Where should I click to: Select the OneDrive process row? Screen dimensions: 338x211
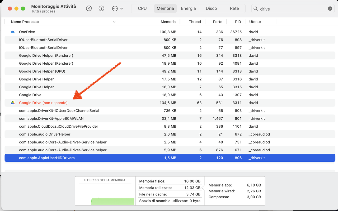click(x=170, y=32)
